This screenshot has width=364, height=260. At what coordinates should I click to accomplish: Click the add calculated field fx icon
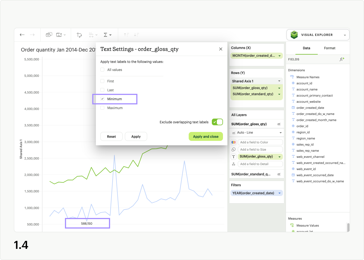point(342,59)
